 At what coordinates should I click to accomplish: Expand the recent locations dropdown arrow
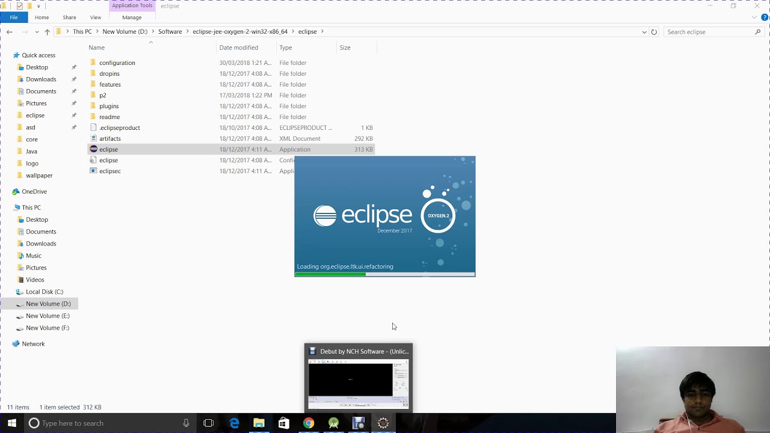click(37, 32)
